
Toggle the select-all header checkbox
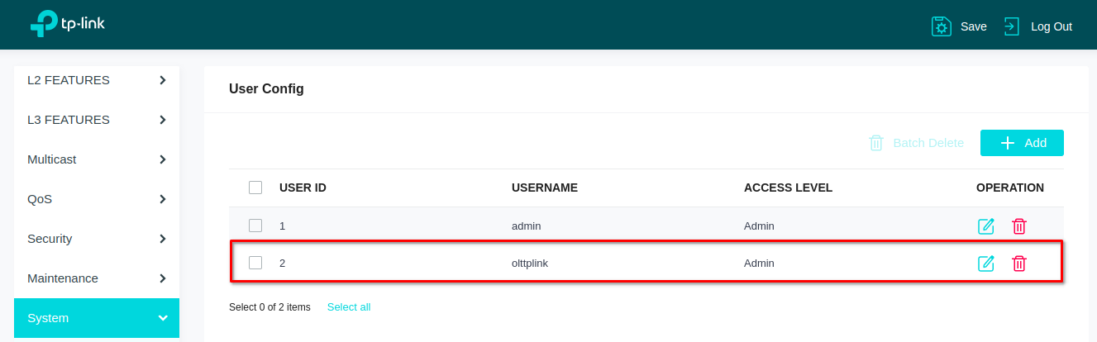tap(255, 188)
